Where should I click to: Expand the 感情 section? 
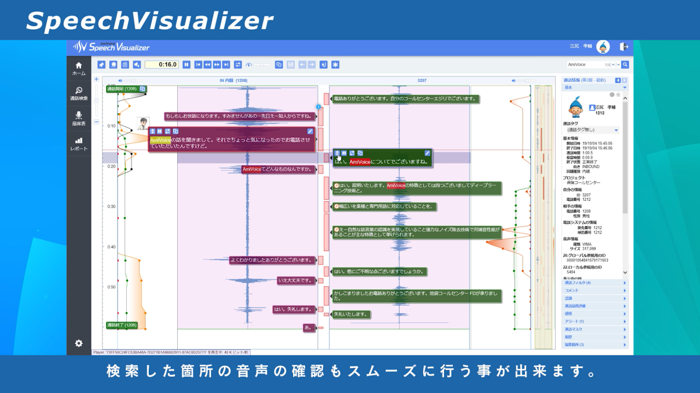pos(596,314)
